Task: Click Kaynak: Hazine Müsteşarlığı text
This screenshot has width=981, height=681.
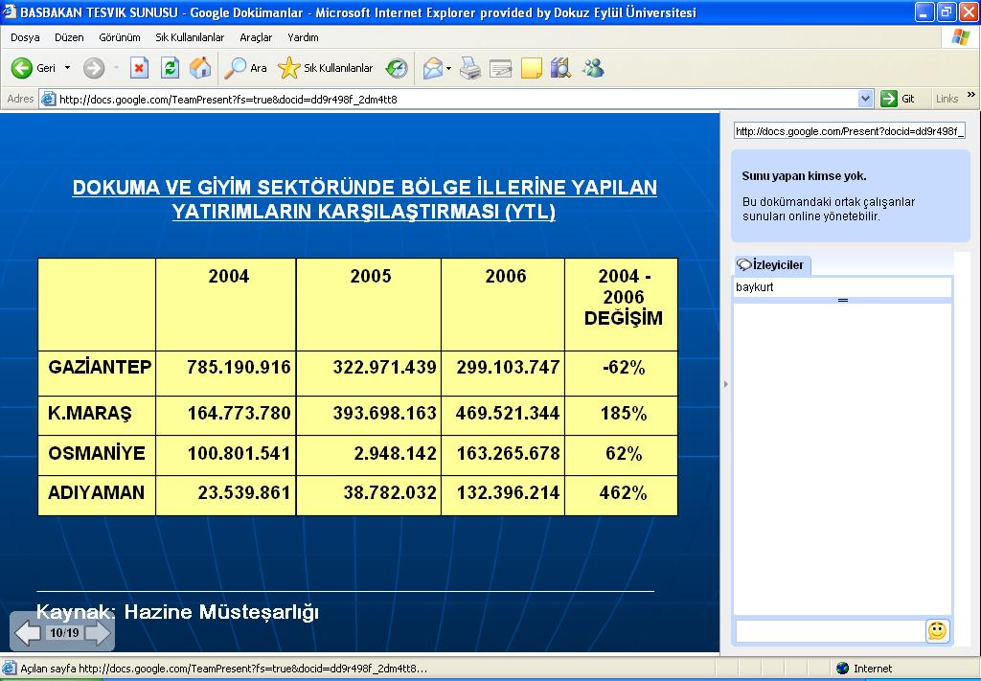Action: (177, 612)
